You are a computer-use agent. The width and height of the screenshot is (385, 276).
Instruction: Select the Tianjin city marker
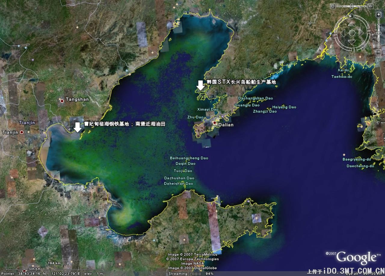click(x=22, y=132)
